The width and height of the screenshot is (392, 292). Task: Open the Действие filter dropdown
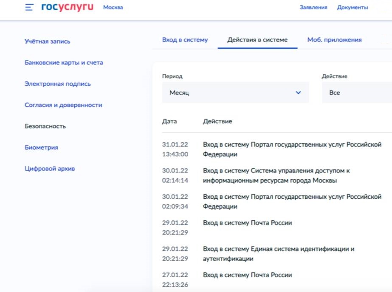357,92
